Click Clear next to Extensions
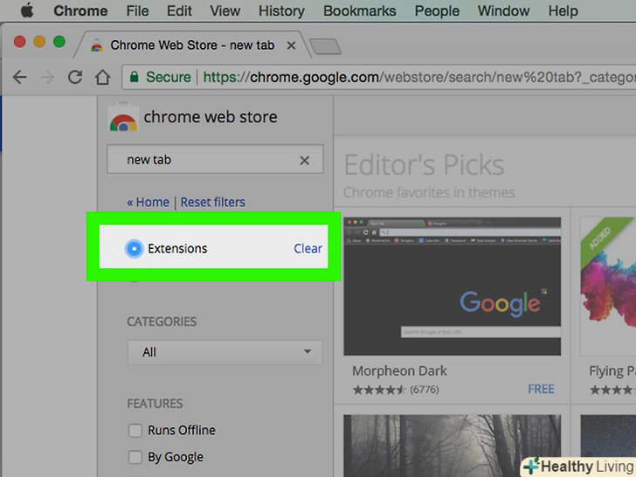The image size is (636, 477). pyautogui.click(x=308, y=248)
